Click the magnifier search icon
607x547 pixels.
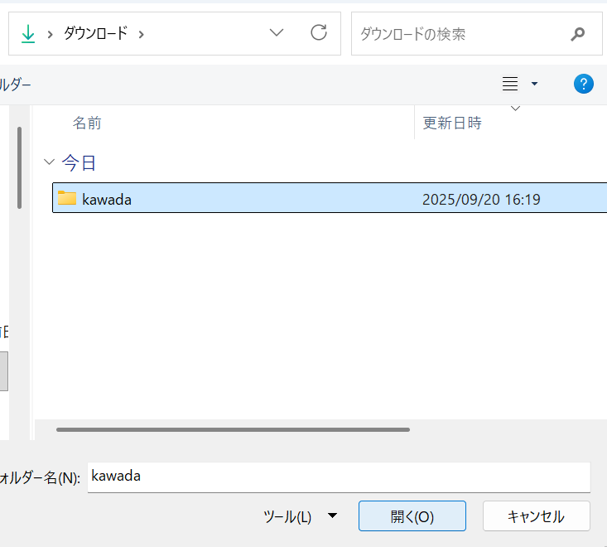point(577,34)
